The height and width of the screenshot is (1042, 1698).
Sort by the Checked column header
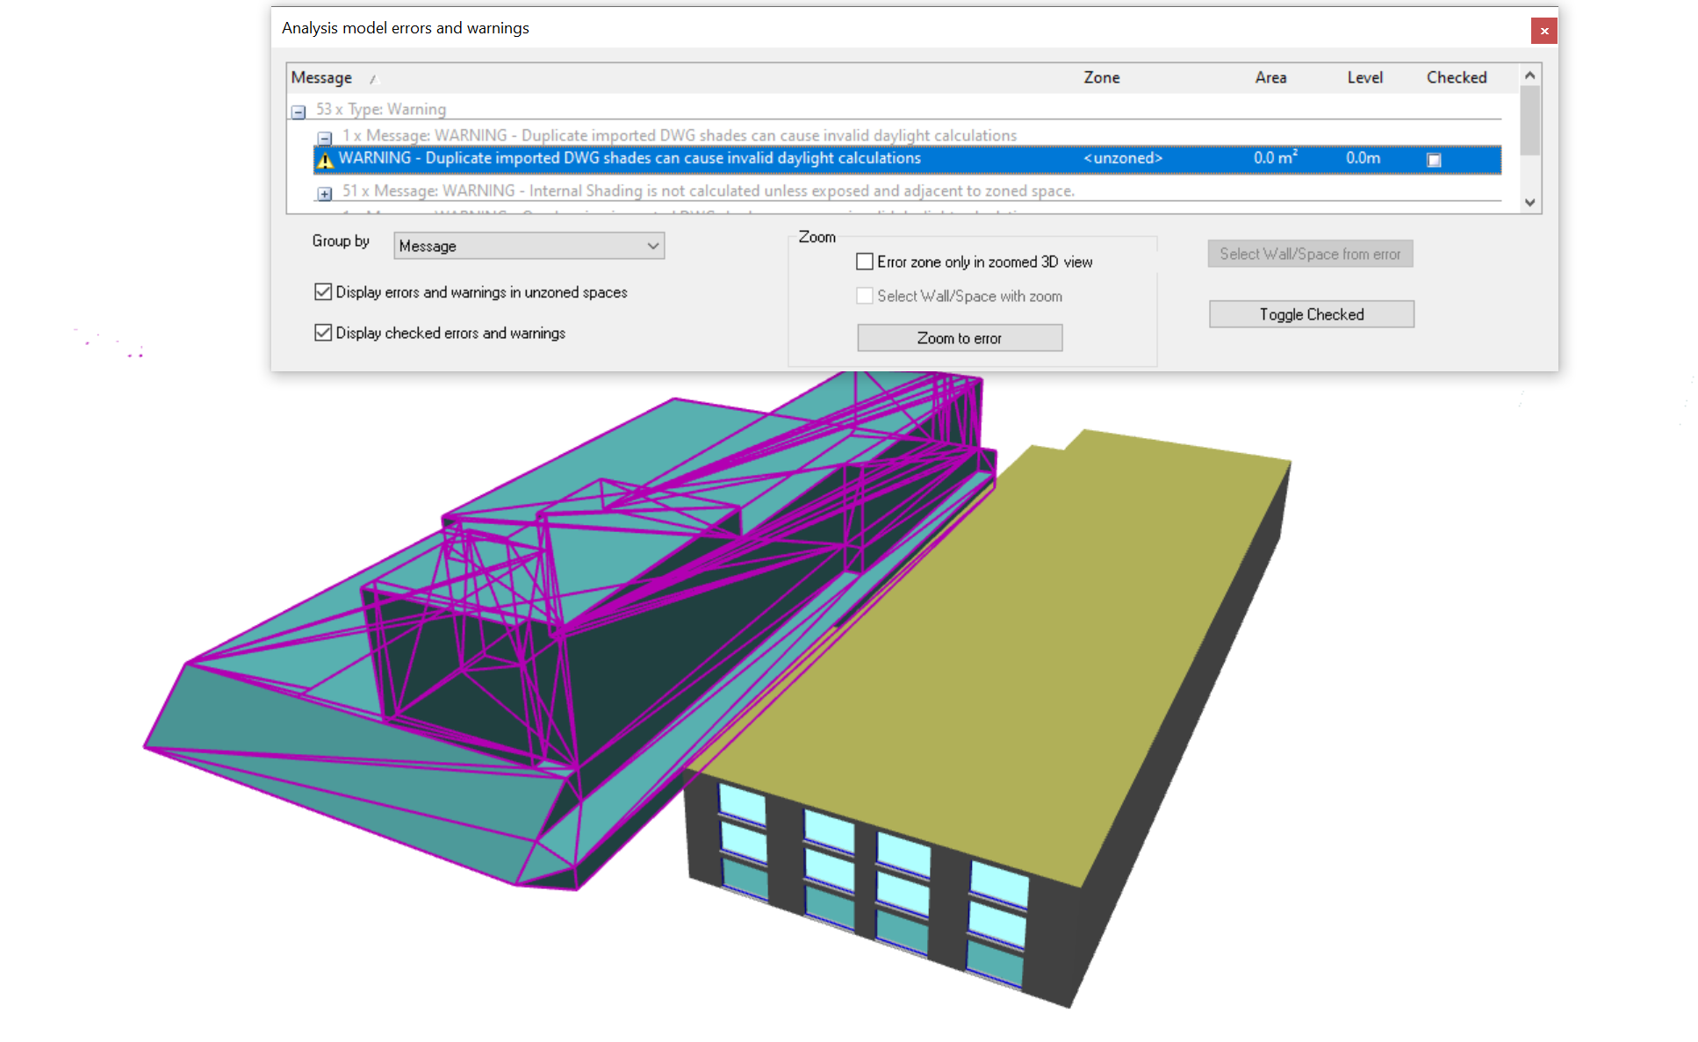tap(1457, 77)
